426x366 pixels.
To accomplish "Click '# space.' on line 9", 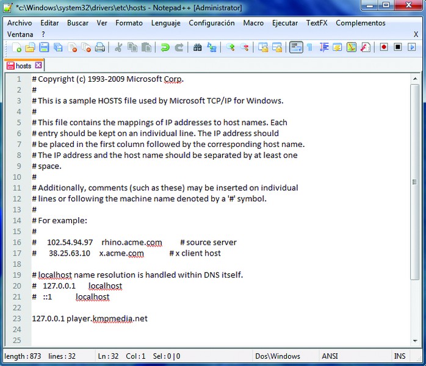I will [x=47, y=166].
